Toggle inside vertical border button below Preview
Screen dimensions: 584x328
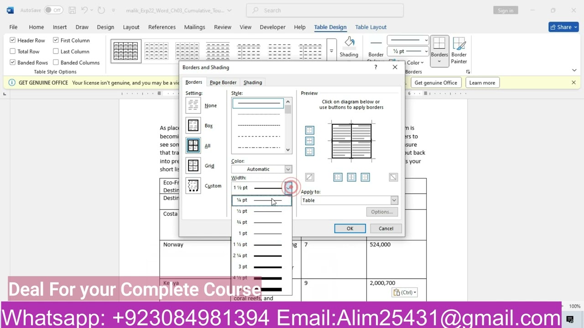351,177
